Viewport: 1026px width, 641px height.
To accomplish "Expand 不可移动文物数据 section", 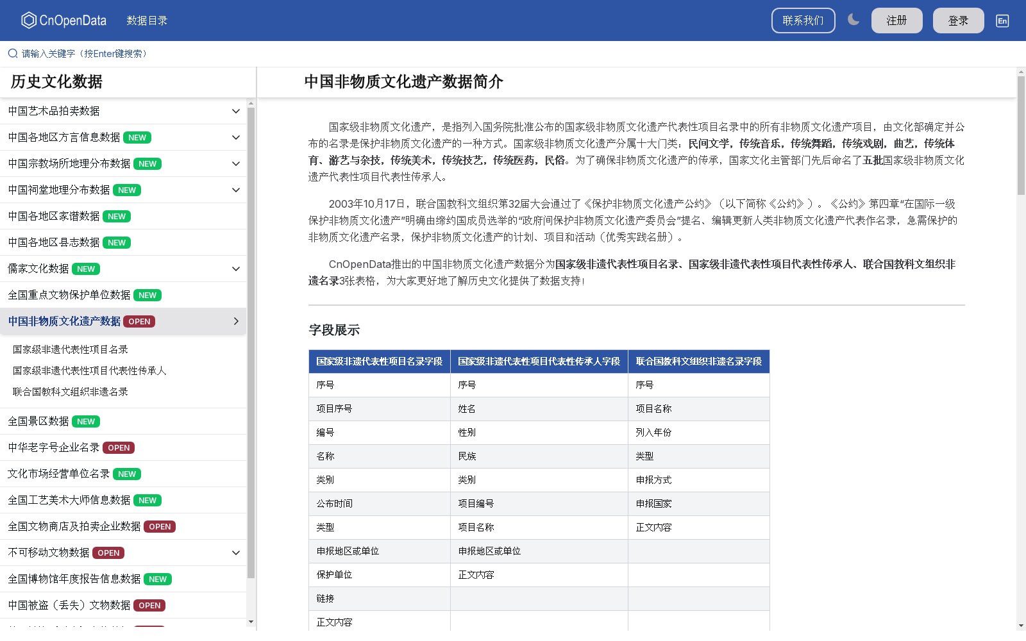I will coord(235,552).
